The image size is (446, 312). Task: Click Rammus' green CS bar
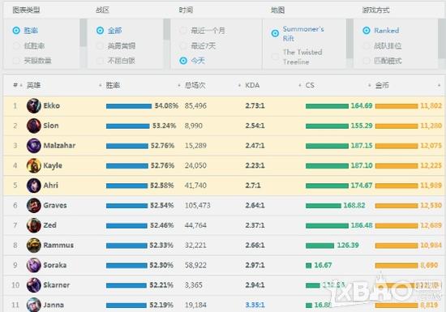320,246
